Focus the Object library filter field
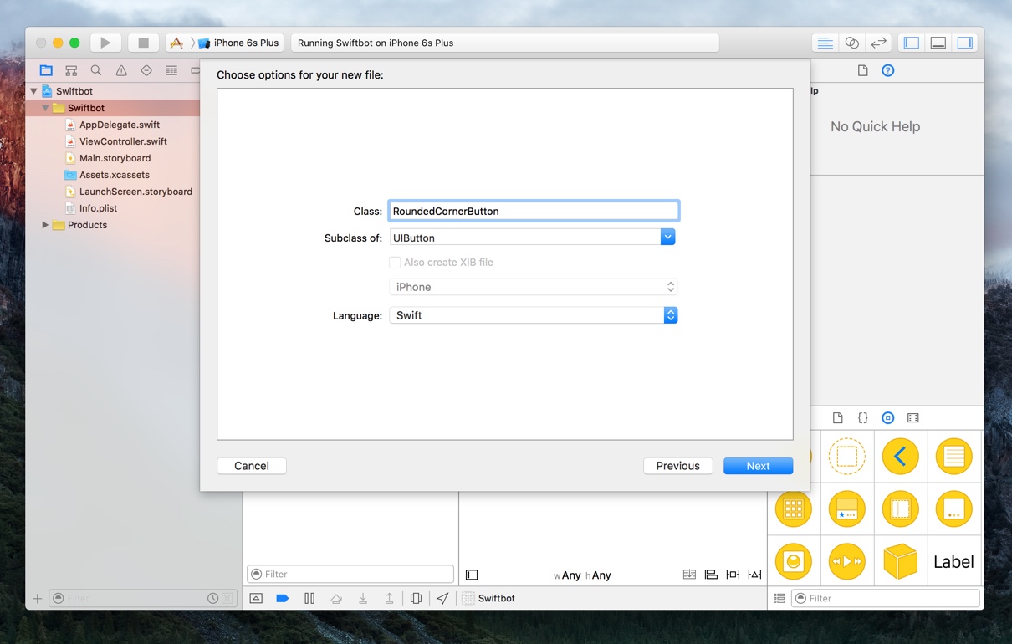1012x644 pixels. tap(885, 598)
